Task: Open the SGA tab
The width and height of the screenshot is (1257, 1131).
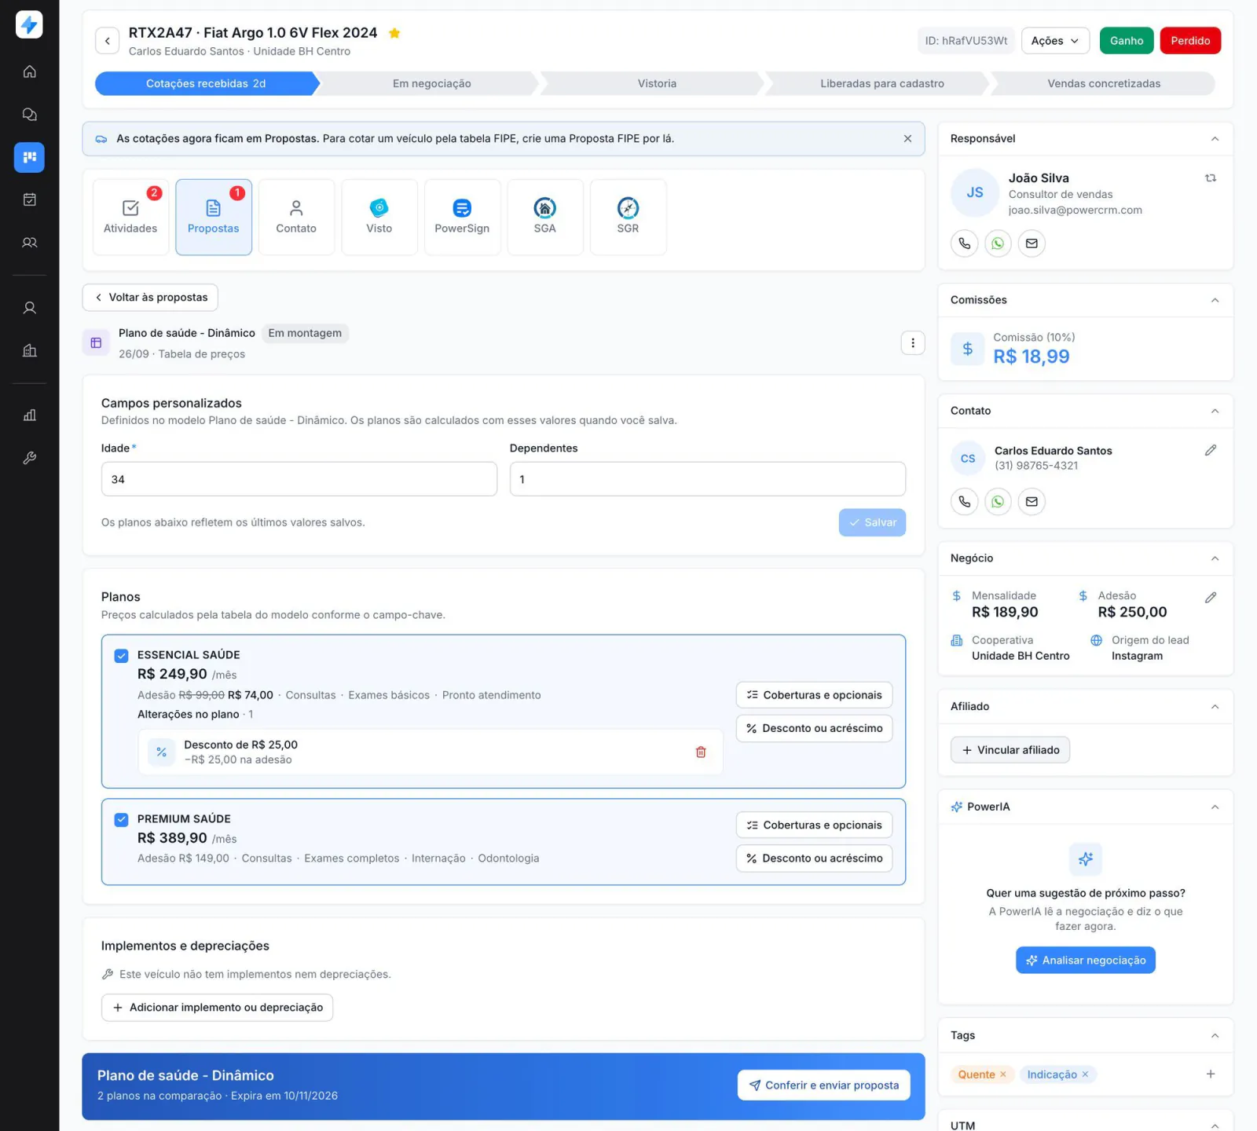Action: (x=545, y=218)
